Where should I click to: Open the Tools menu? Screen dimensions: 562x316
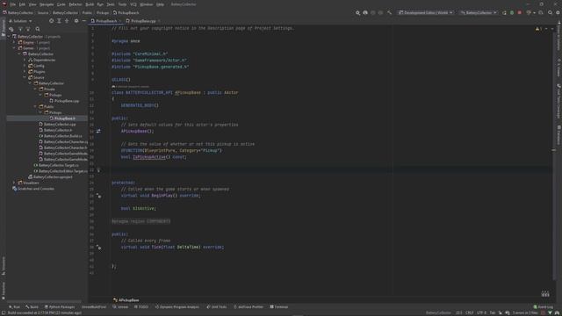pos(122,4)
